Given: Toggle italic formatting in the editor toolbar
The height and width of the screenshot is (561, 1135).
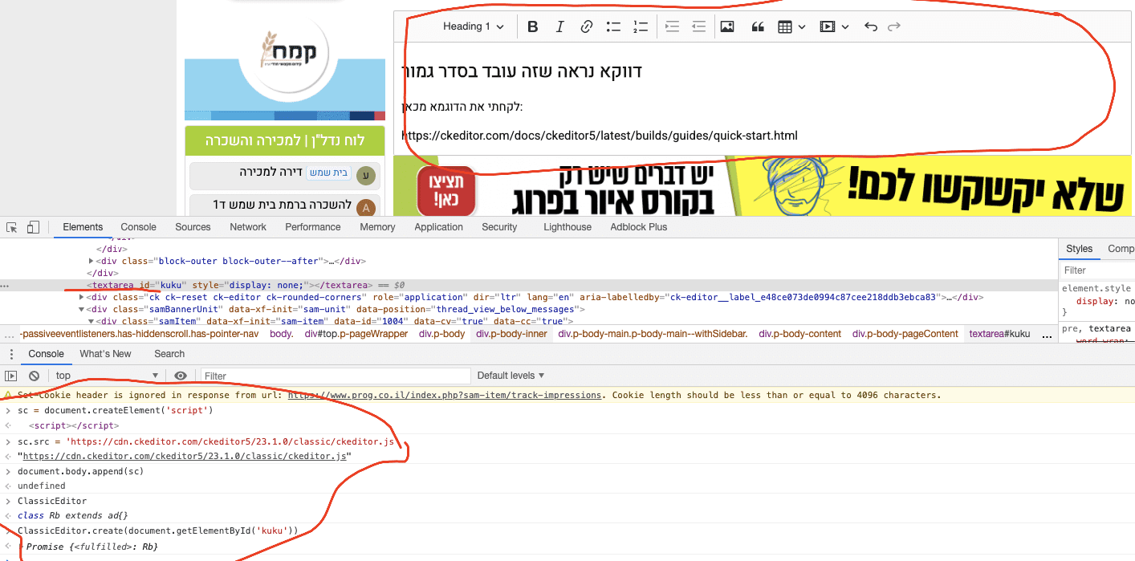Looking at the screenshot, I should pyautogui.click(x=559, y=26).
